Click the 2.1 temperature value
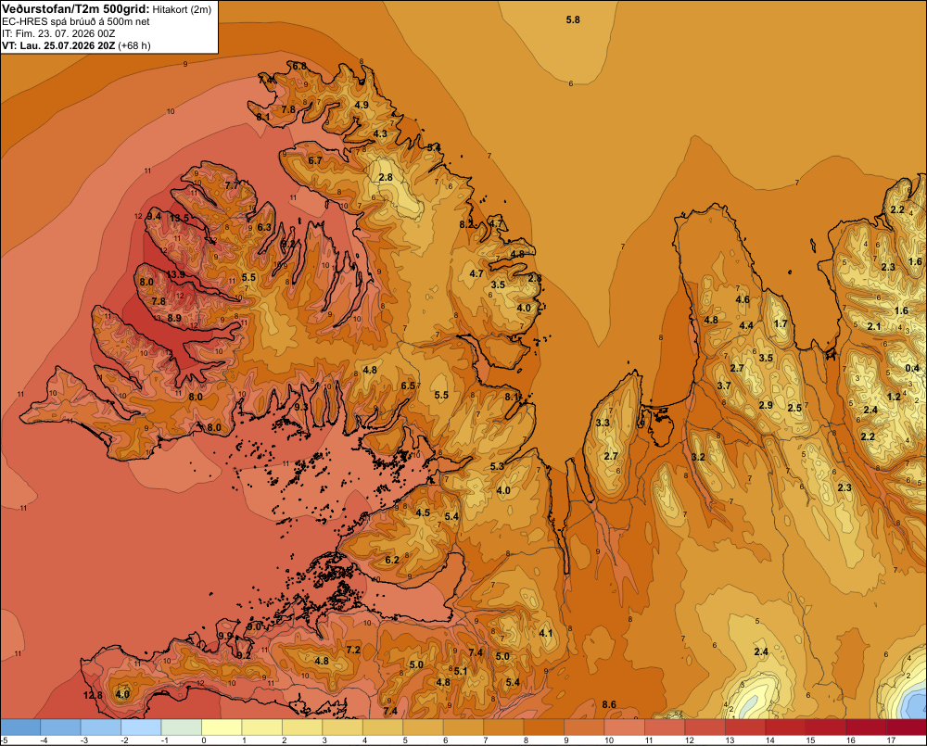This screenshot has width=927, height=746. tap(874, 327)
